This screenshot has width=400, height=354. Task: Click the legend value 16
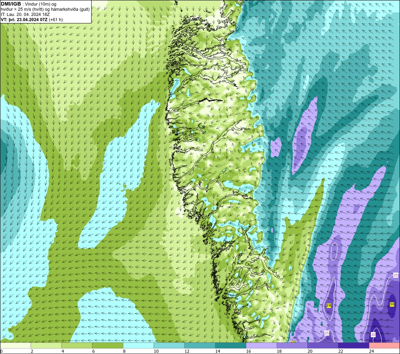(248, 351)
